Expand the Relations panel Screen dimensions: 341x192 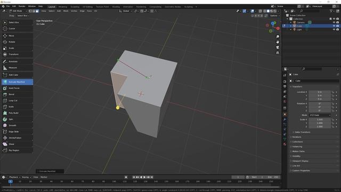tap(297, 137)
